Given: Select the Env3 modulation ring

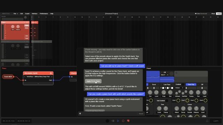Looking at the screenshot, I should (197, 100).
